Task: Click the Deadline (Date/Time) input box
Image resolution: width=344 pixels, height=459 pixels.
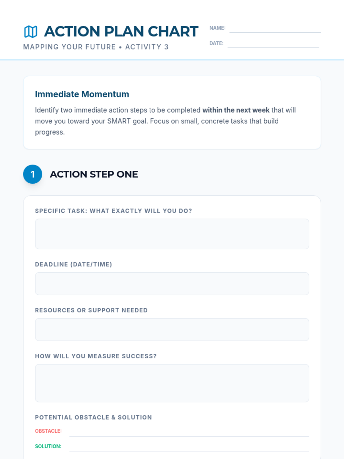Action: pyautogui.click(x=172, y=283)
